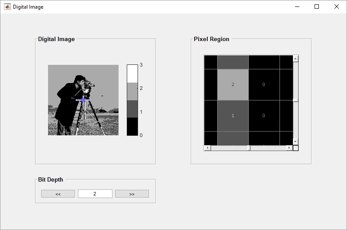Increase bit depth with the >> button
This screenshot has width=347, height=230.
coord(132,194)
